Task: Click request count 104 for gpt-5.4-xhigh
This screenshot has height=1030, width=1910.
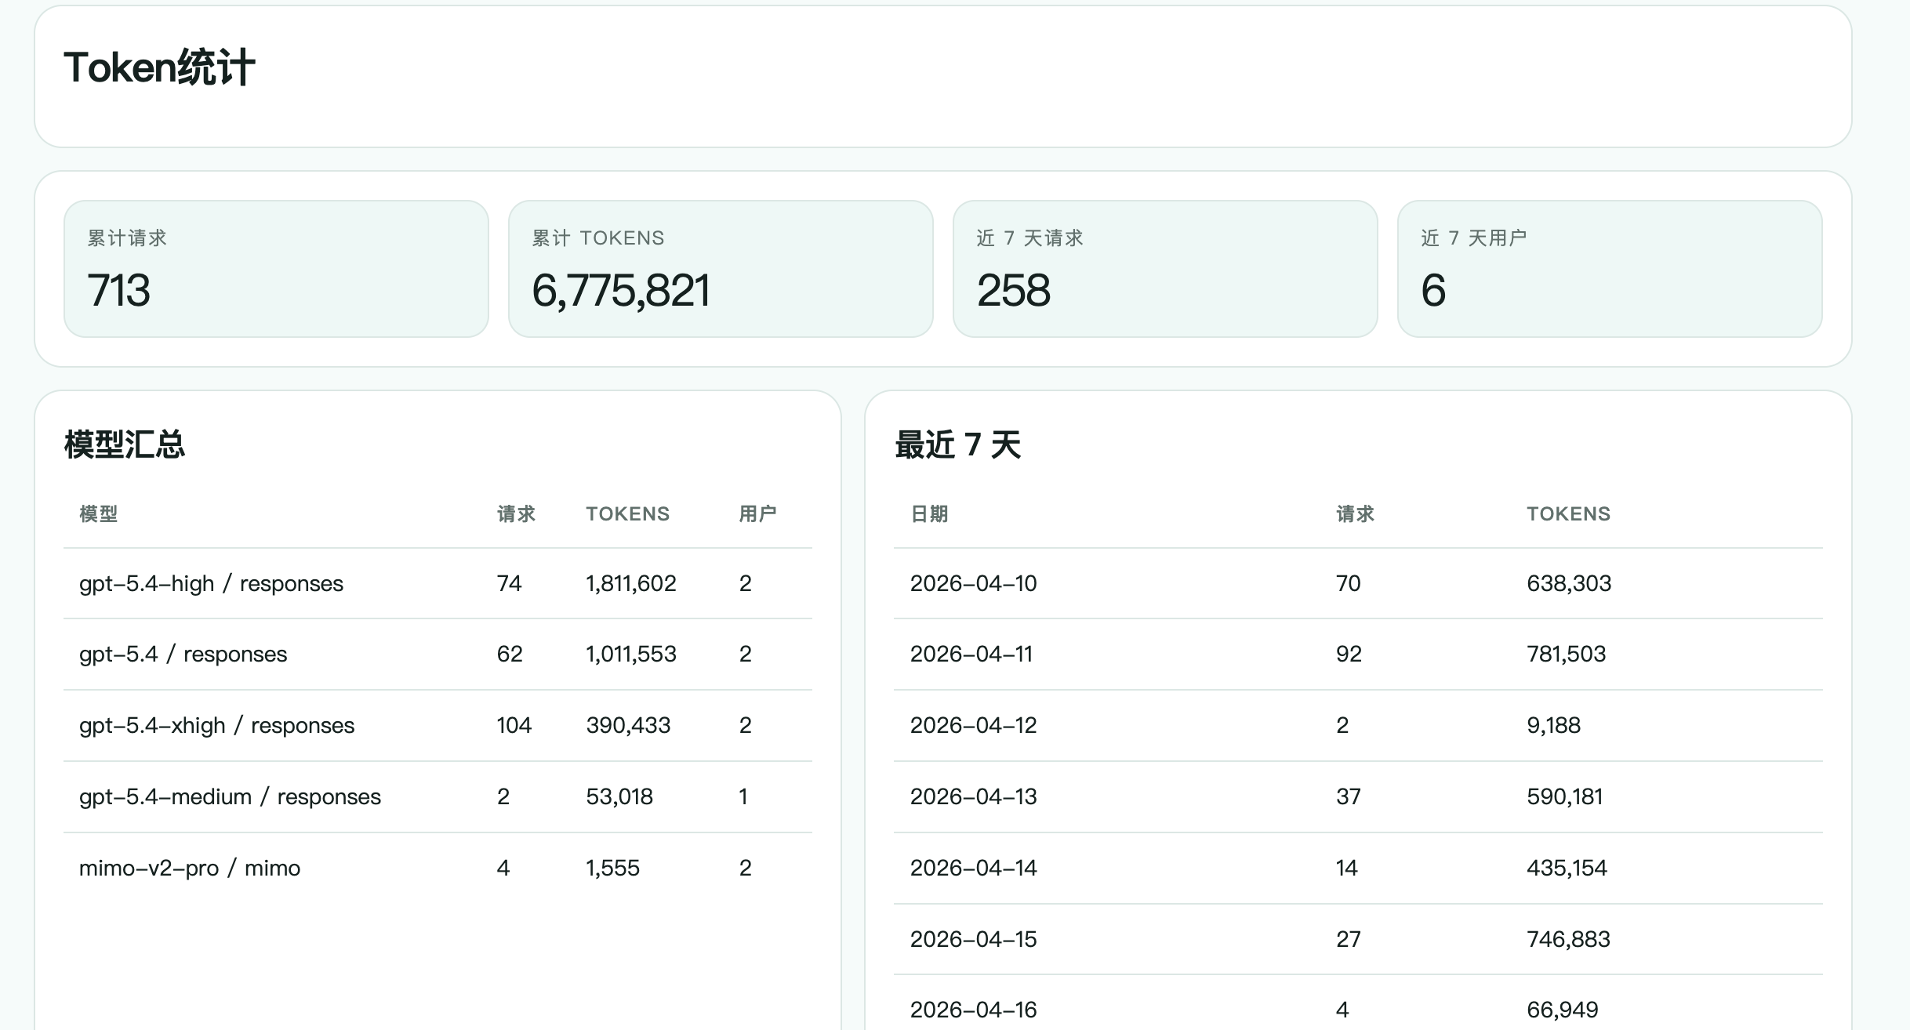Action: click(x=514, y=726)
